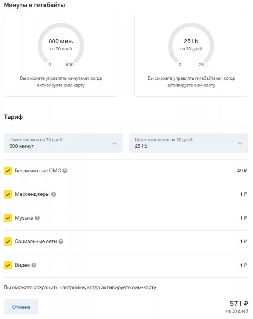Click help icon next to Безлимитные СМС
This screenshot has width=253, height=319.
click(65, 171)
